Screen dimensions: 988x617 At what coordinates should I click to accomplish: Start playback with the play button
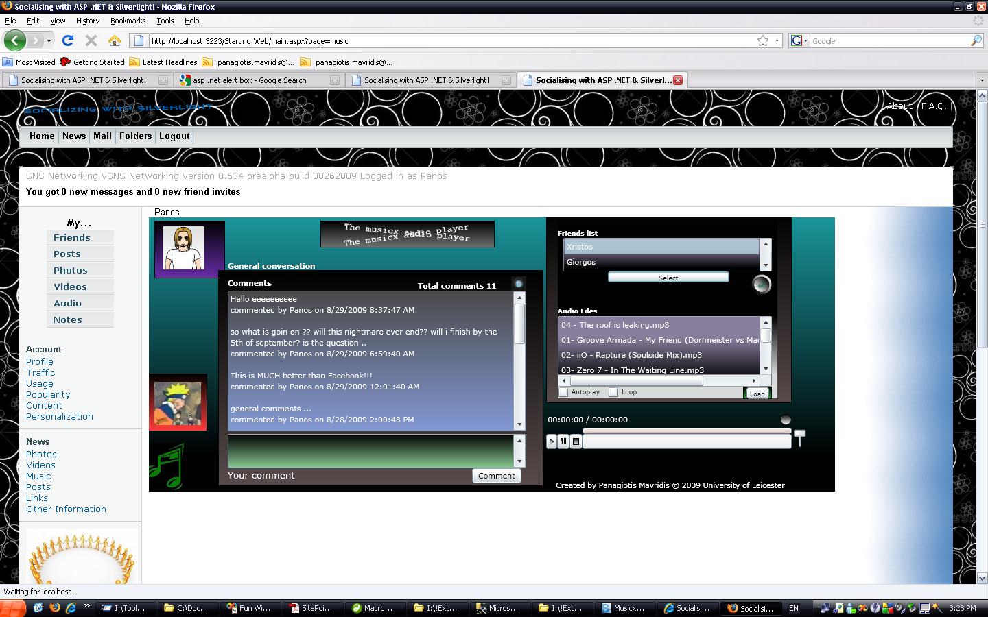(x=552, y=441)
